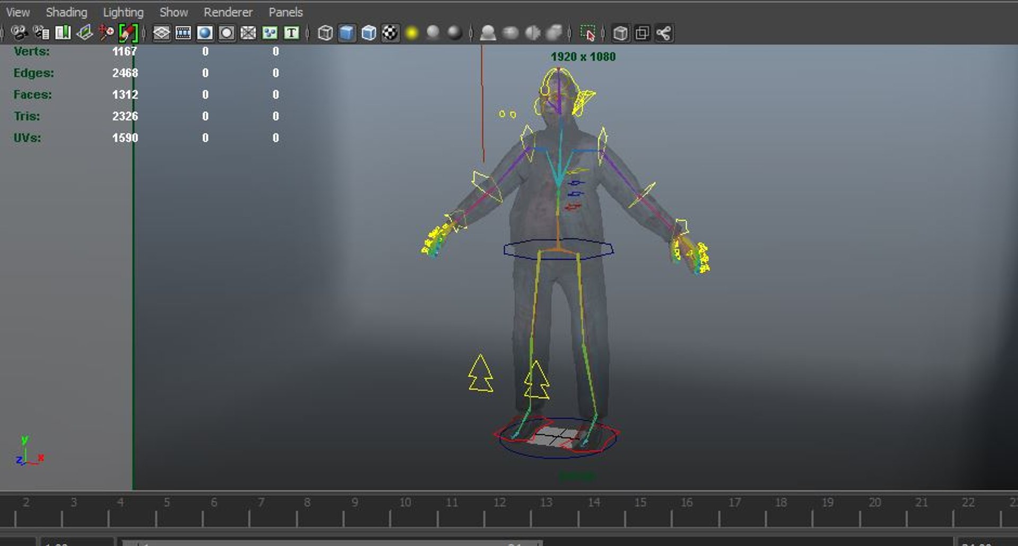Switch to Wireframe shading icon
This screenshot has width=1018, height=546.
pos(325,33)
